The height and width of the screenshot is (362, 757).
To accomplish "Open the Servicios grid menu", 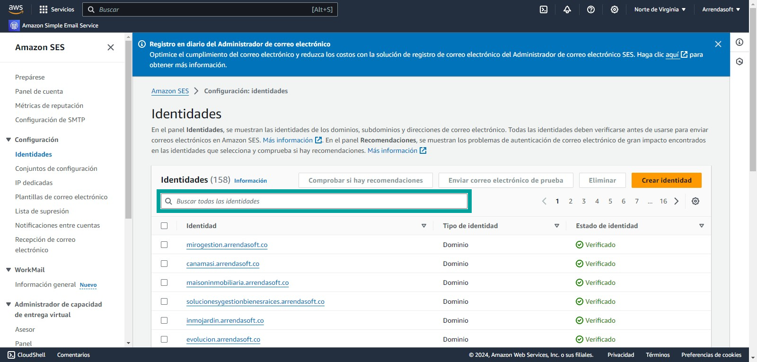I will [57, 9].
